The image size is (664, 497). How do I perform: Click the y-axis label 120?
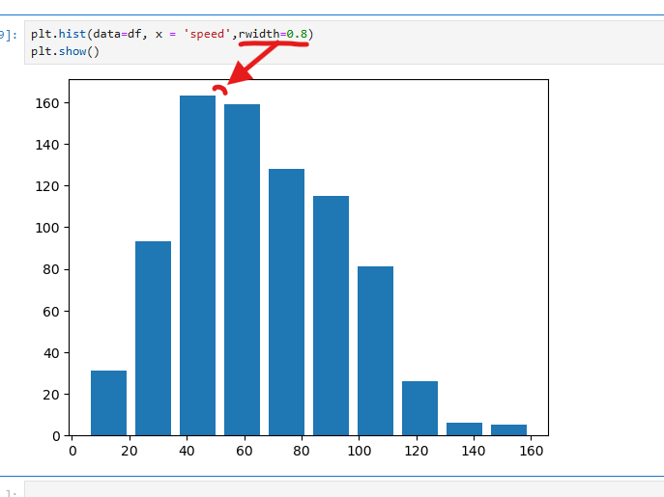tap(47, 186)
